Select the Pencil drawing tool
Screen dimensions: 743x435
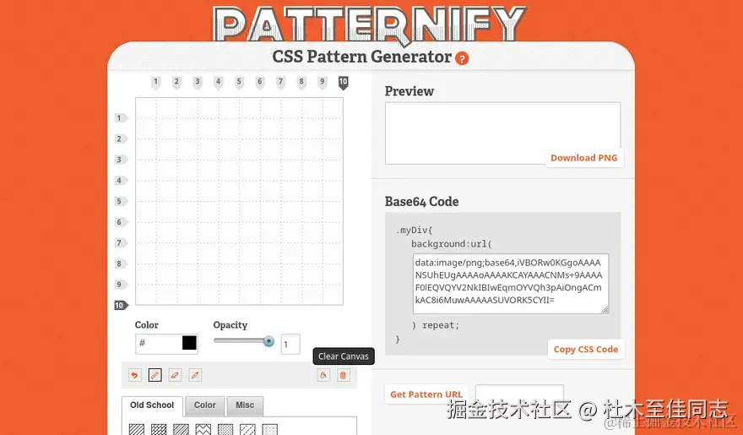pos(155,375)
